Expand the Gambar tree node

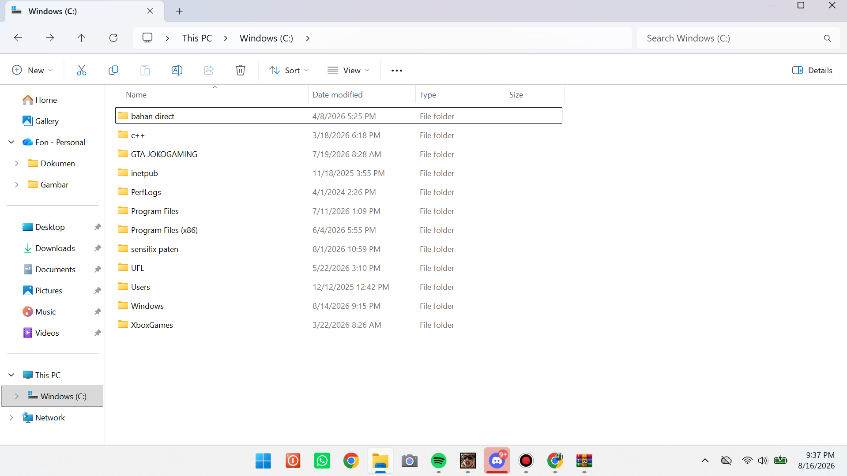(17, 184)
